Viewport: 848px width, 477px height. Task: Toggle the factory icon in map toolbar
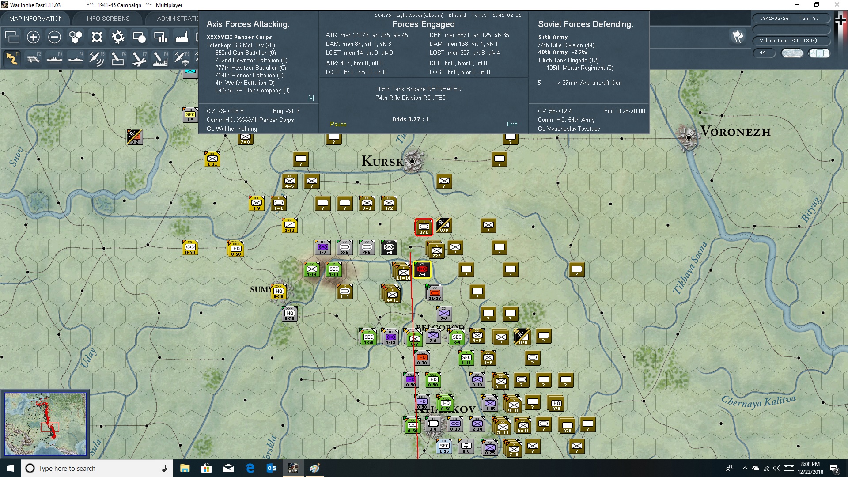click(182, 37)
